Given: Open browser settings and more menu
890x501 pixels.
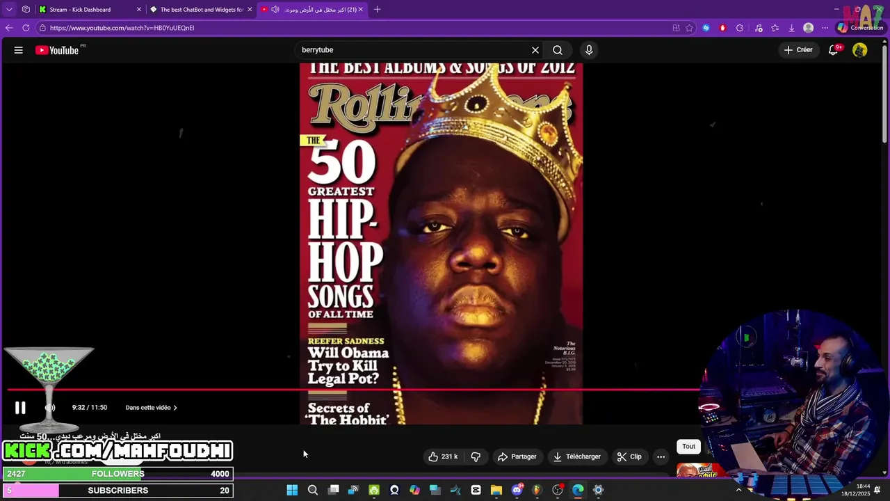Looking at the screenshot, I should point(825,28).
